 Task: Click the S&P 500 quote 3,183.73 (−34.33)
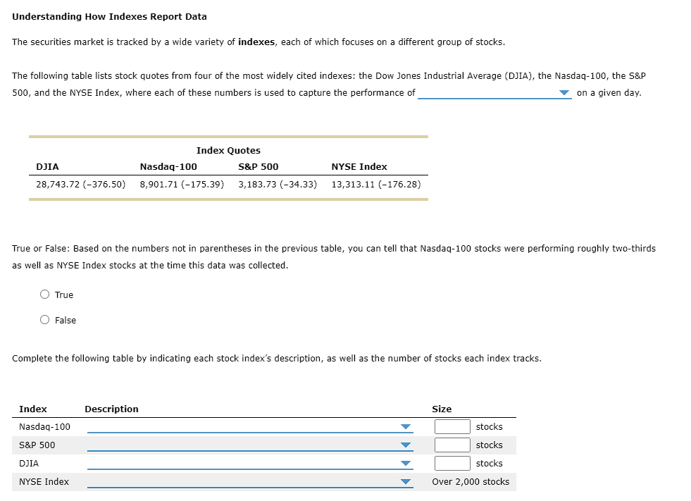278,185
